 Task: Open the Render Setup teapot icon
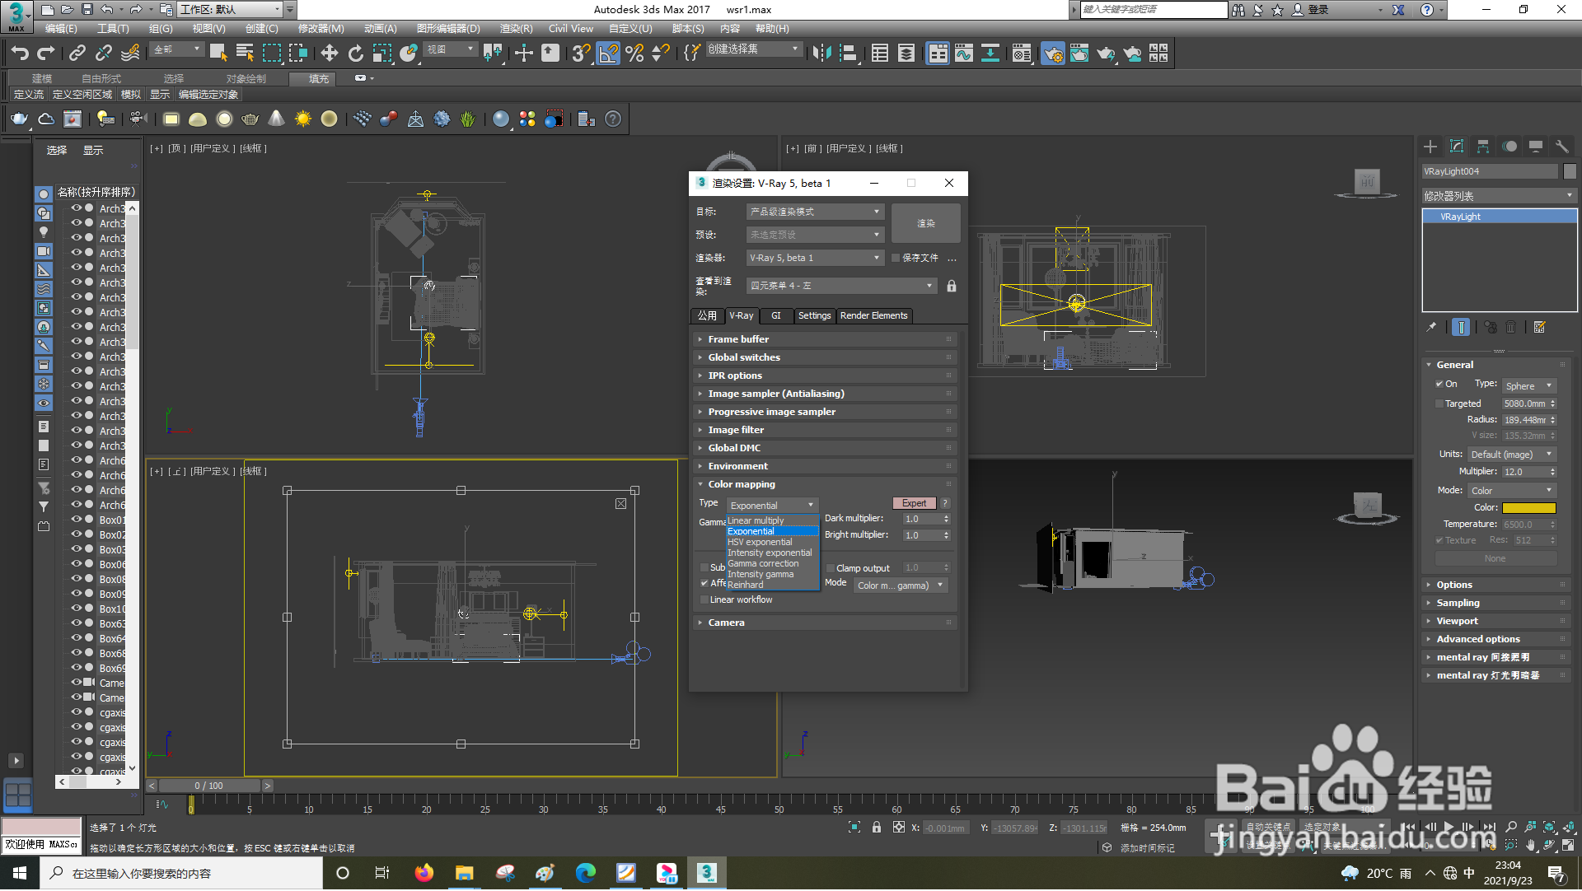[1053, 54]
